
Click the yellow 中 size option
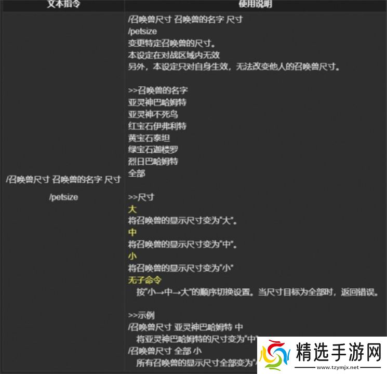[x=132, y=233]
